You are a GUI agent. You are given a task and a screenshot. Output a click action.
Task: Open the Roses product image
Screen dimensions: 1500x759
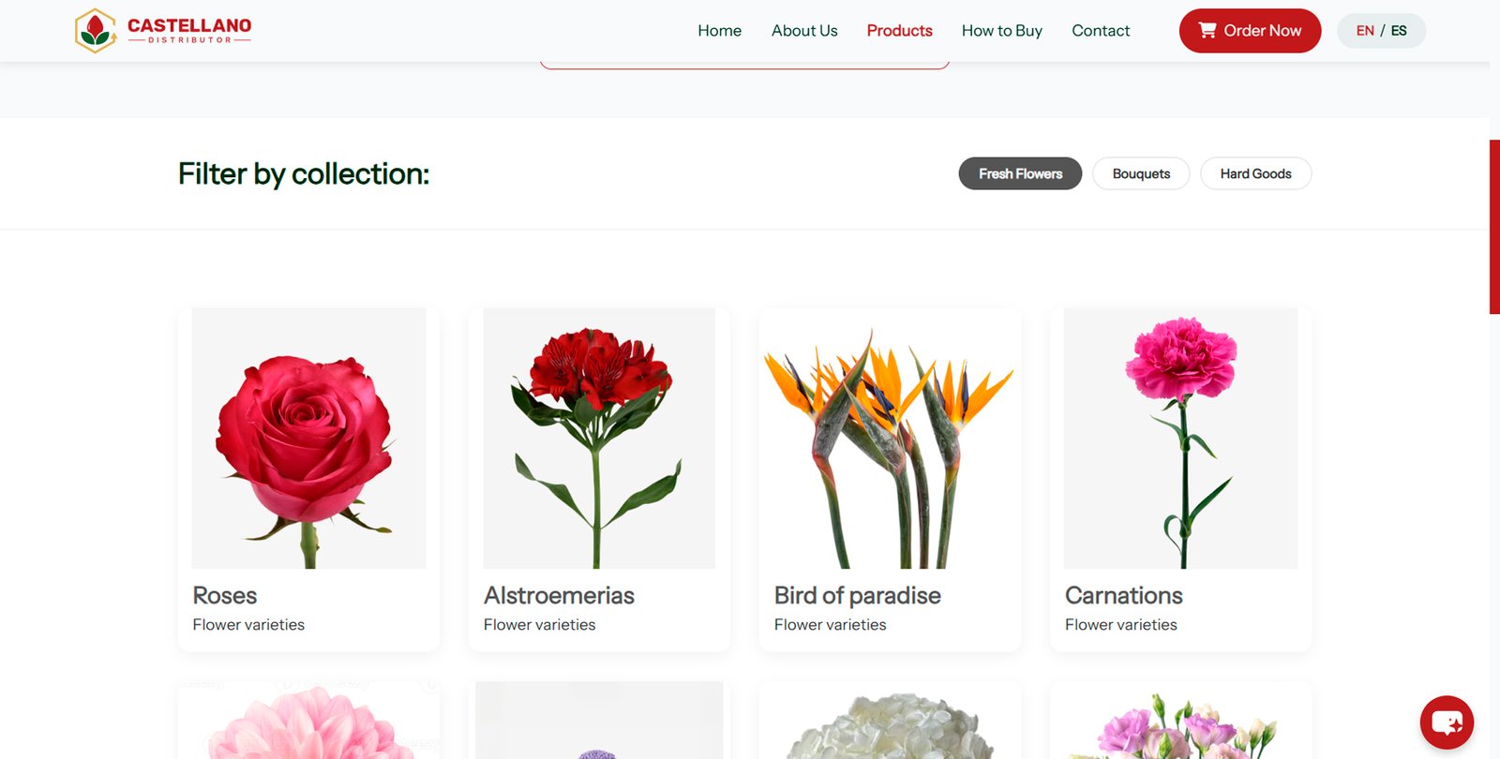point(308,439)
